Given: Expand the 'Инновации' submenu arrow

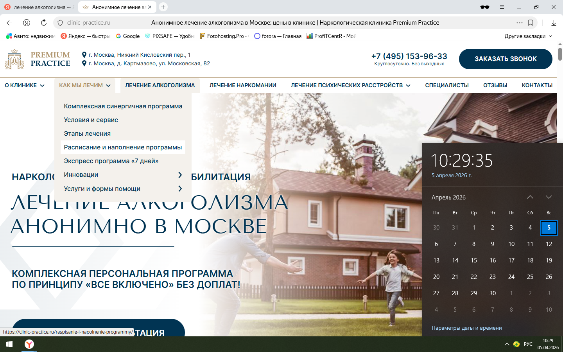Looking at the screenshot, I should (x=180, y=175).
